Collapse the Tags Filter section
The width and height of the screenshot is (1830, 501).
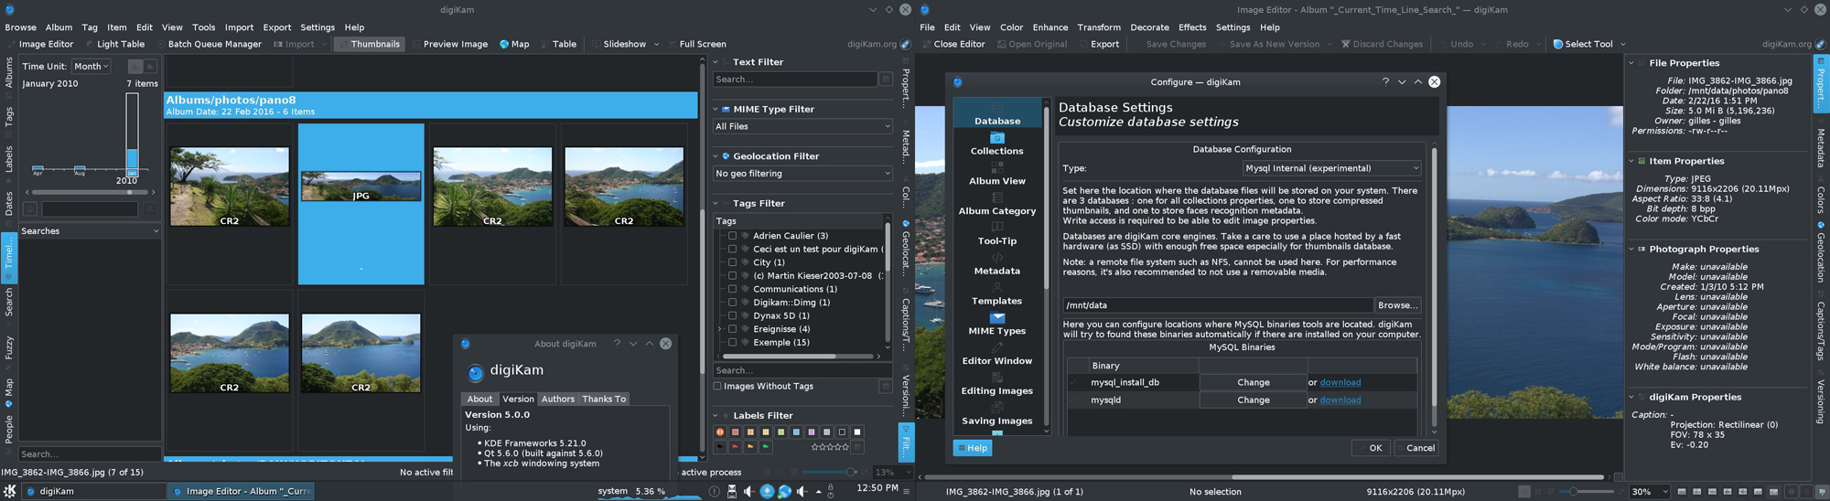pyautogui.click(x=716, y=204)
